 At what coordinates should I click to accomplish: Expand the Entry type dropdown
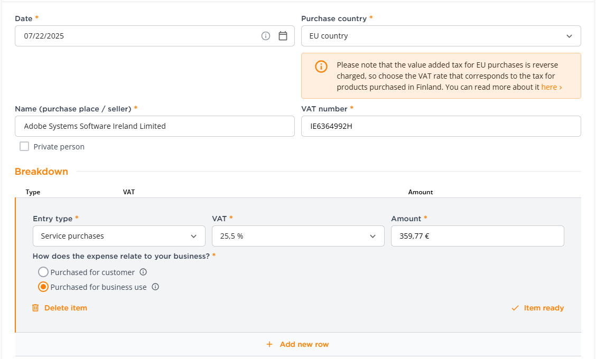coord(119,236)
